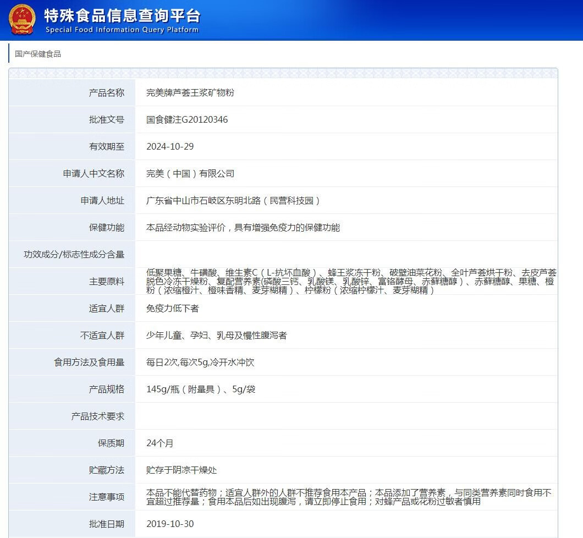The image size is (583, 538).
Task: Click the 贮藏方法 label cell
Action: pos(72,470)
